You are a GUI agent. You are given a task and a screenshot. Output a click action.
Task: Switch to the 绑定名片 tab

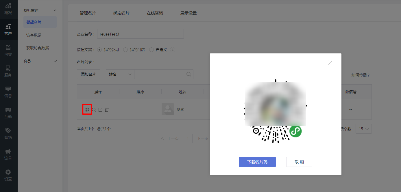(x=121, y=13)
